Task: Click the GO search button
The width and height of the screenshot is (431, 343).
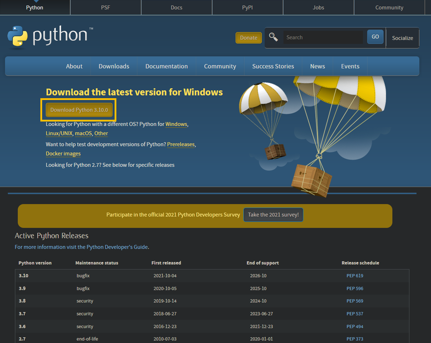Action: (x=375, y=37)
